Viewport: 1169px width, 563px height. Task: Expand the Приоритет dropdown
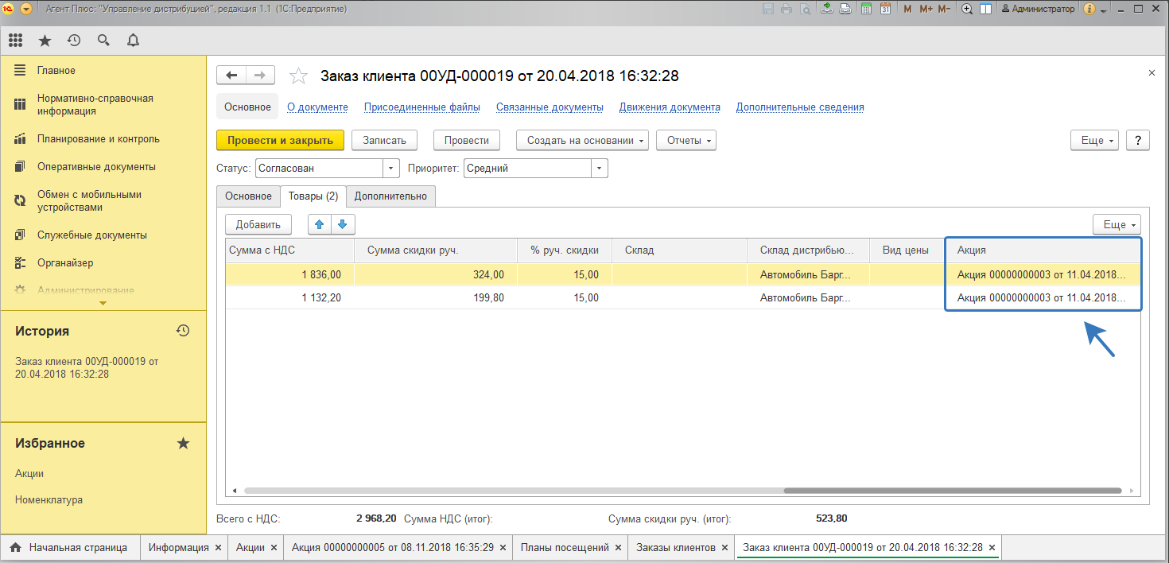pyautogui.click(x=600, y=169)
